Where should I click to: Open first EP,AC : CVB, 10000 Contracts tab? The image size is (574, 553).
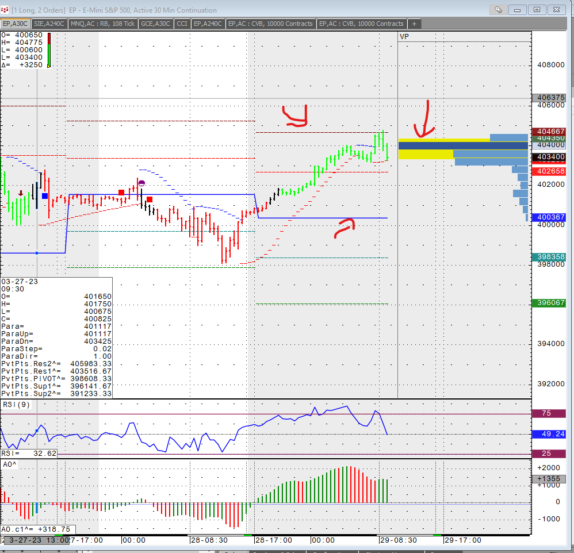270,24
